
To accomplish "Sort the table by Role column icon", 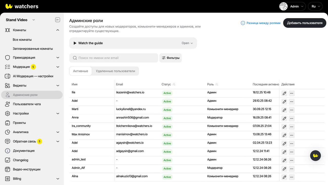I will 217,84.
